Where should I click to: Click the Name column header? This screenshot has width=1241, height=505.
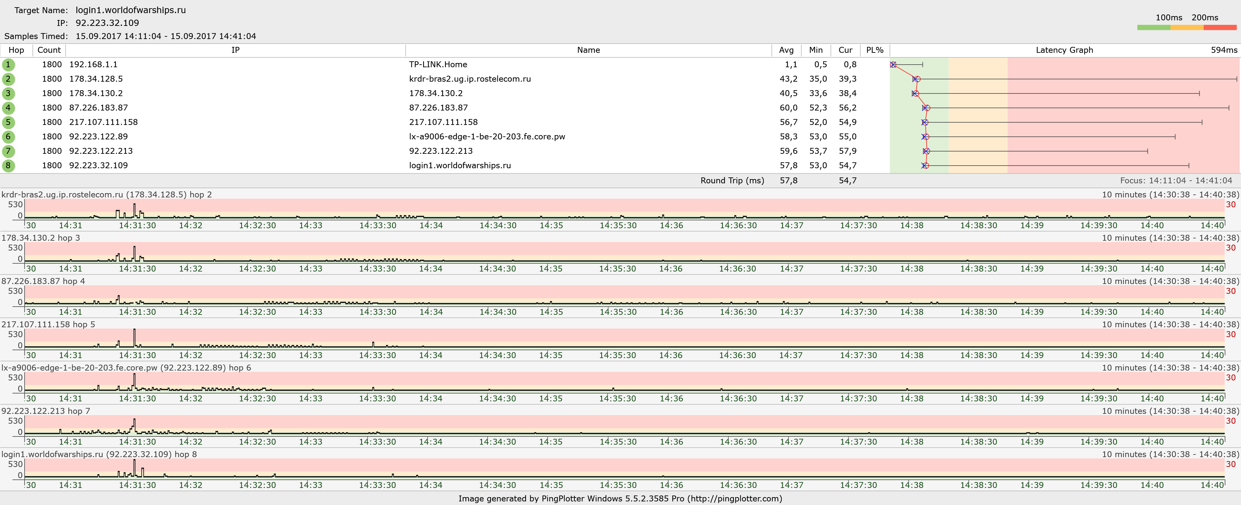click(x=588, y=50)
